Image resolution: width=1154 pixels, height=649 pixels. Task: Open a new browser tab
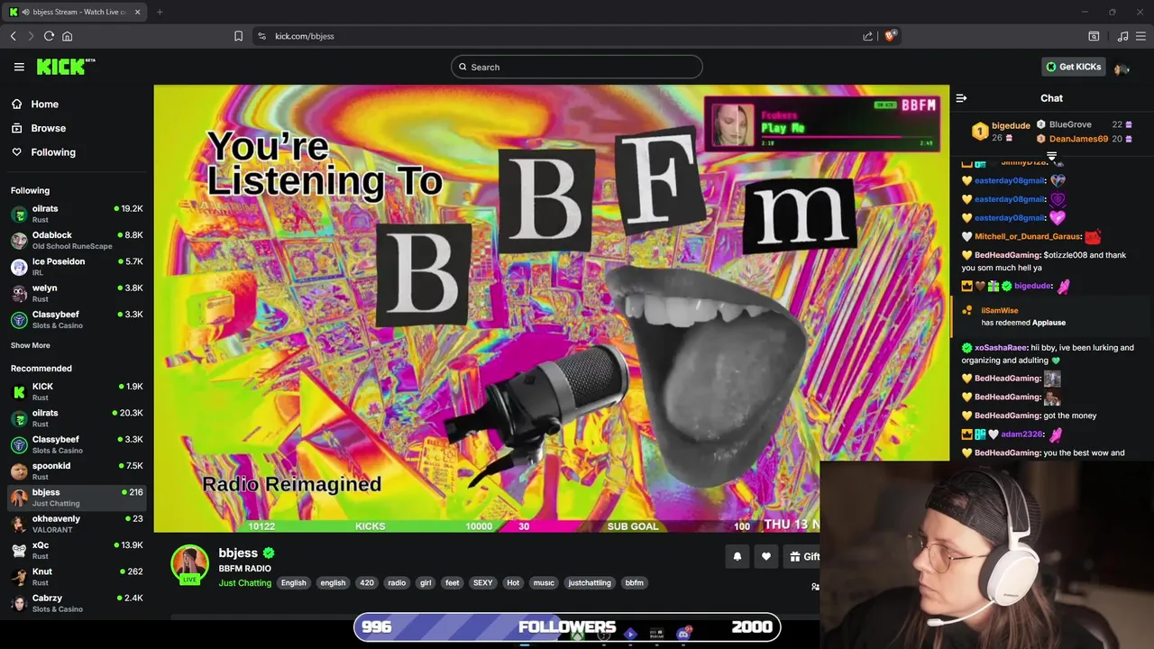160,12
